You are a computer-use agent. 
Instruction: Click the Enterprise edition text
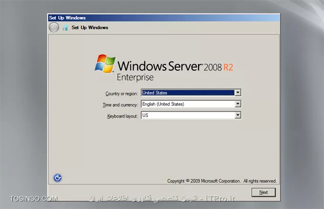(x=135, y=77)
